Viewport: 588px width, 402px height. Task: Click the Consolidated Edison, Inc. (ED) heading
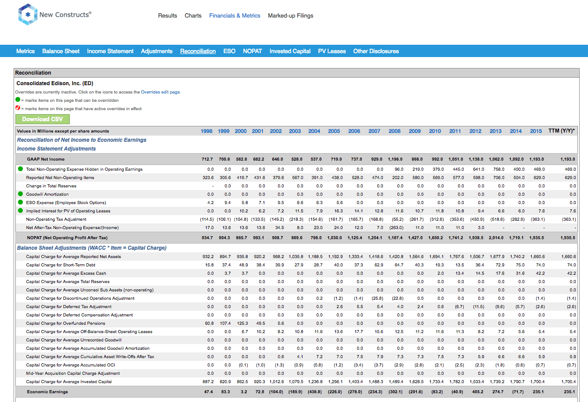tap(55, 83)
